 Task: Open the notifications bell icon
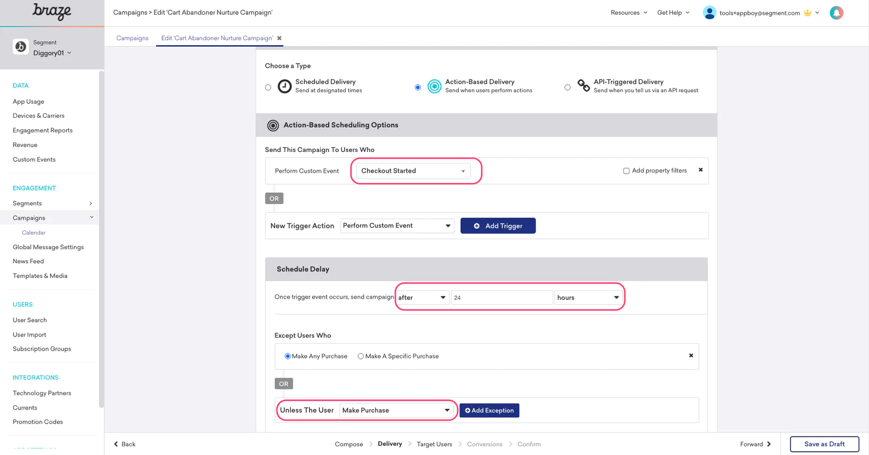coord(836,12)
